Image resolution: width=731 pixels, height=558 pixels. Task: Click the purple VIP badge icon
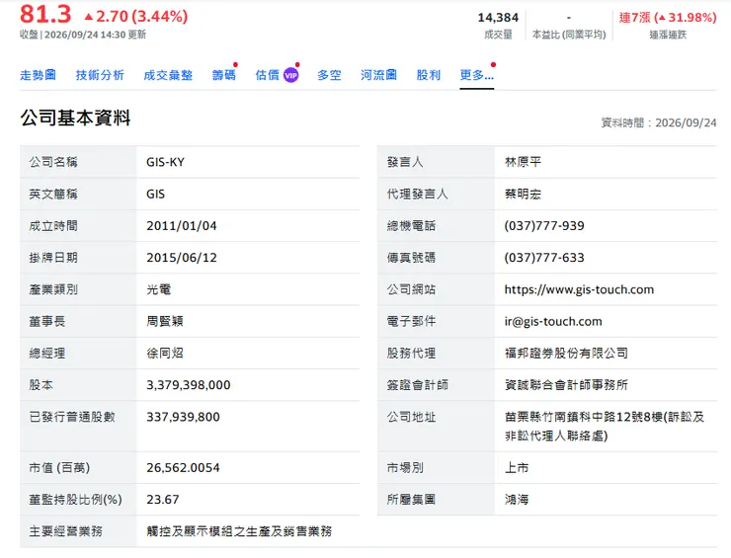[x=290, y=75]
